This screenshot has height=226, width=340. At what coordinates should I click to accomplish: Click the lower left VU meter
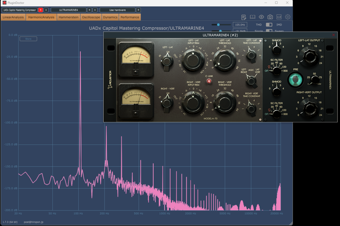(x=136, y=101)
